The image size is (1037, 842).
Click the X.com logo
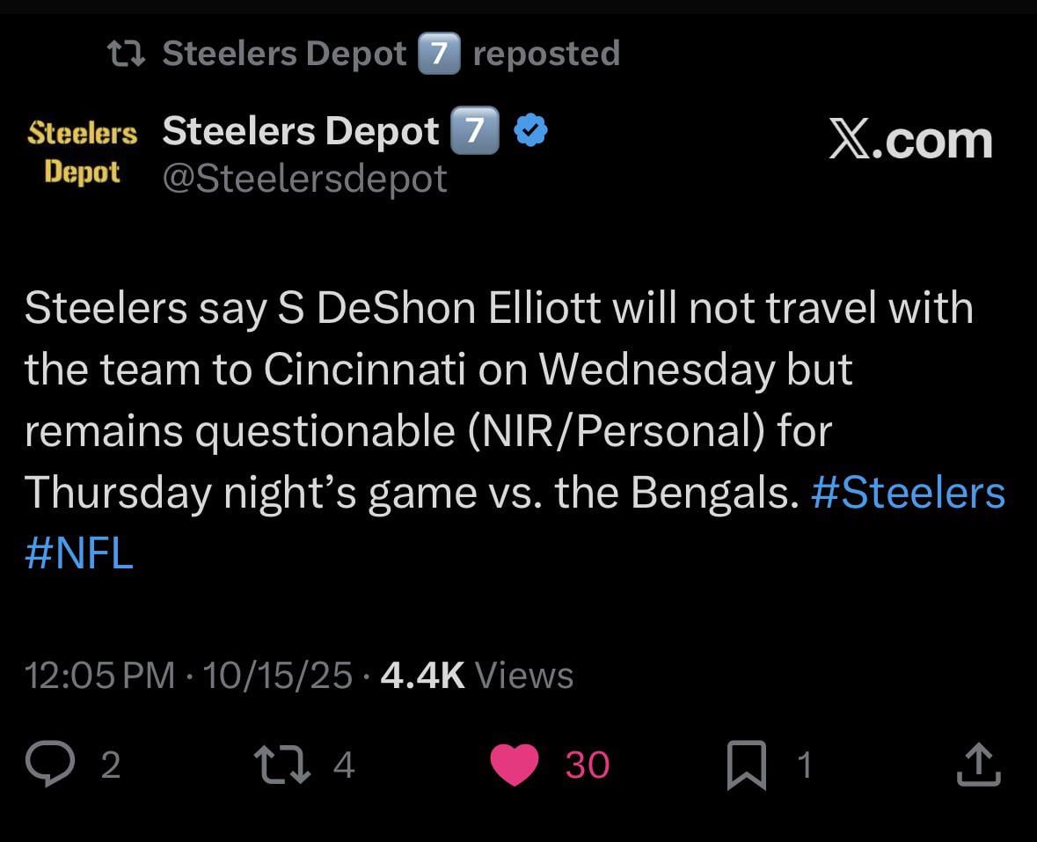(x=909, y=139)
